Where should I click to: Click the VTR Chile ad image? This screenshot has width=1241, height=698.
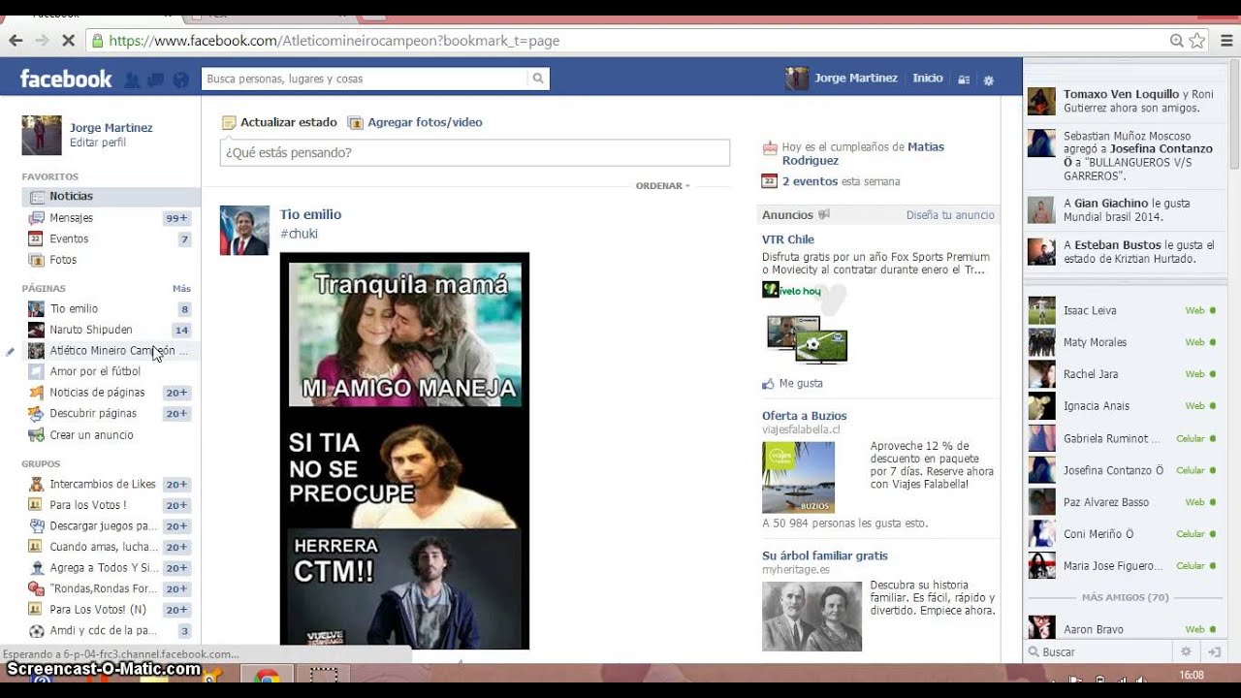[806, 324]
